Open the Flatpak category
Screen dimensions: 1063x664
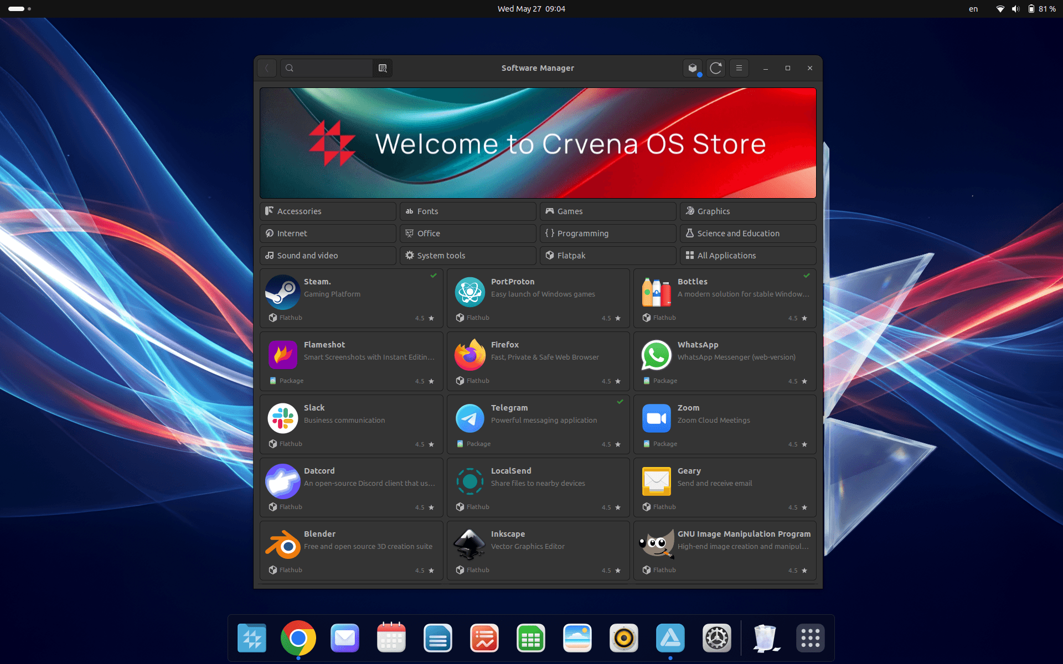(x=608, y=256)
